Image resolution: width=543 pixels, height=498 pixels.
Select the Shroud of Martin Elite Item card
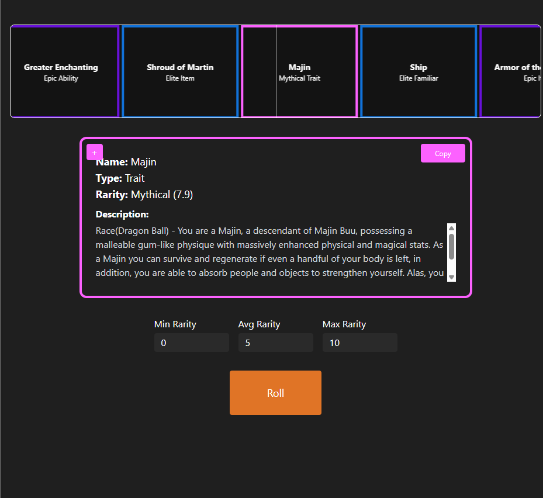180,71
